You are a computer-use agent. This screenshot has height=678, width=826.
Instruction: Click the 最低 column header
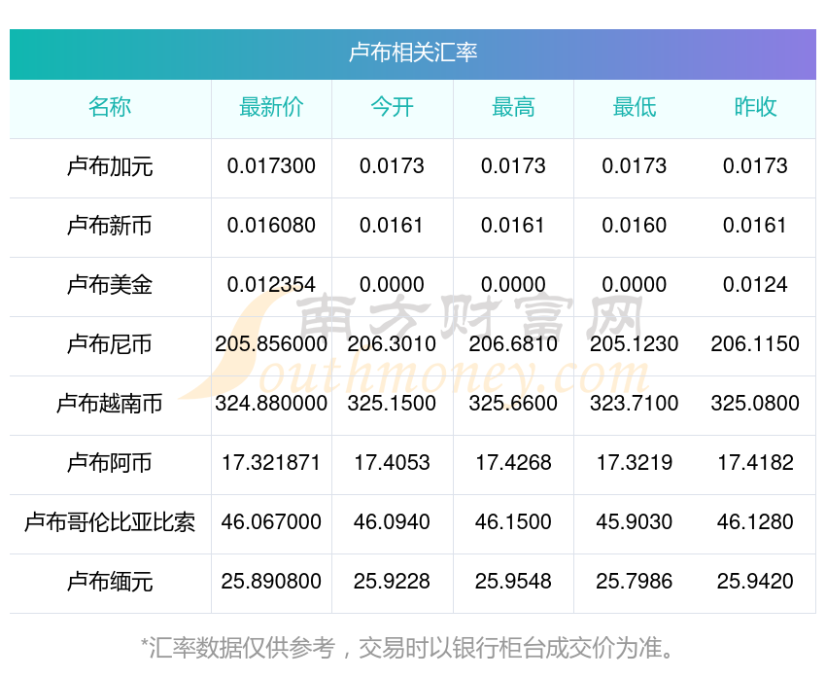pyautogui.click(x=635, y=108)
